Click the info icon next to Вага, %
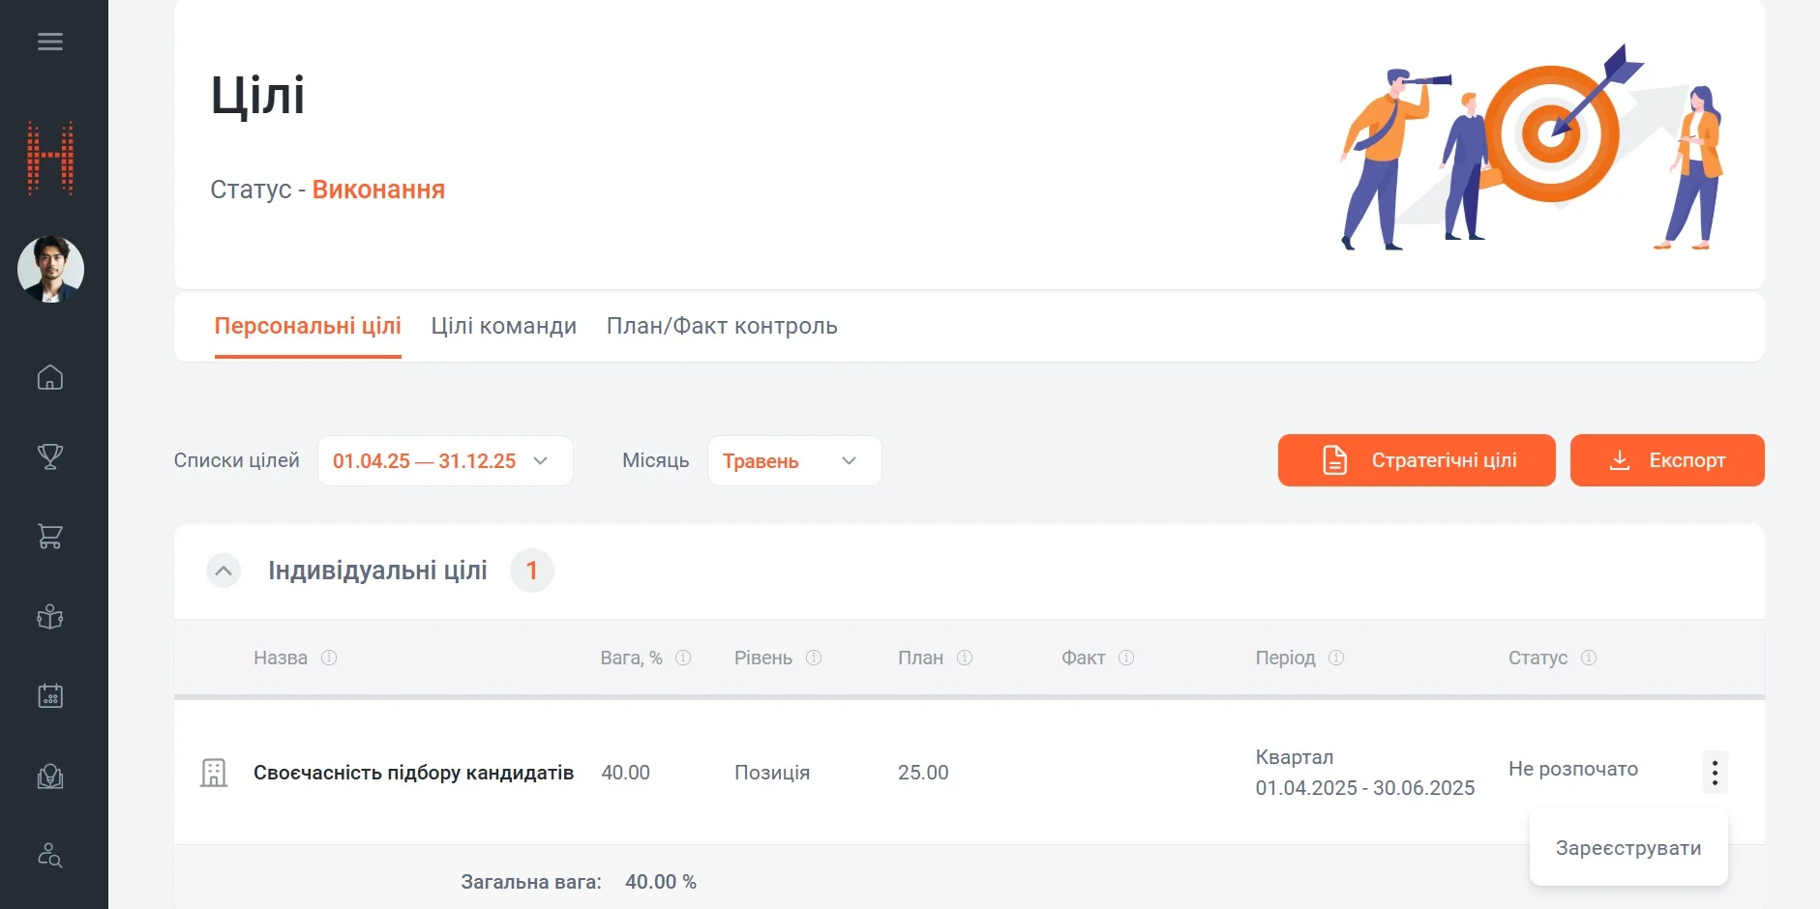The height and width of the screenshot is (909, 1820). coord(683,658)
